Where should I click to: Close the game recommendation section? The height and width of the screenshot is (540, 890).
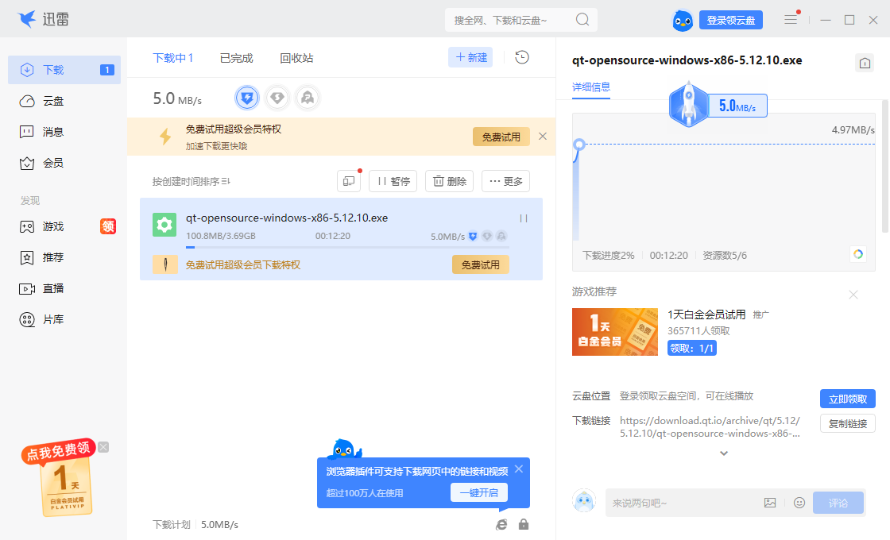tap(853, 295)
